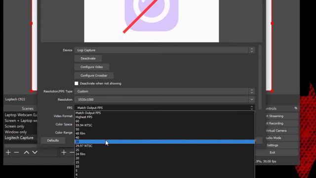Screen dimensions: 316x178
Task: Open the Resolution/FPS Type dropdown
Action: [x=164, y=91]
